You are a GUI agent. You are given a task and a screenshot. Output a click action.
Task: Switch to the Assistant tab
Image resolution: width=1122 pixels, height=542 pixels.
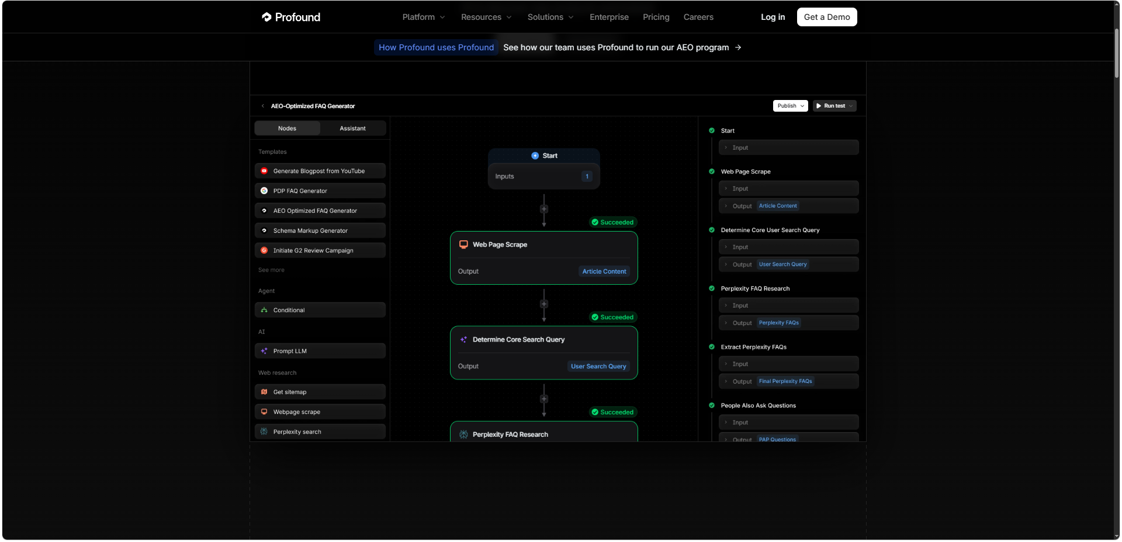pyautogui.click(x=353, y=128)
